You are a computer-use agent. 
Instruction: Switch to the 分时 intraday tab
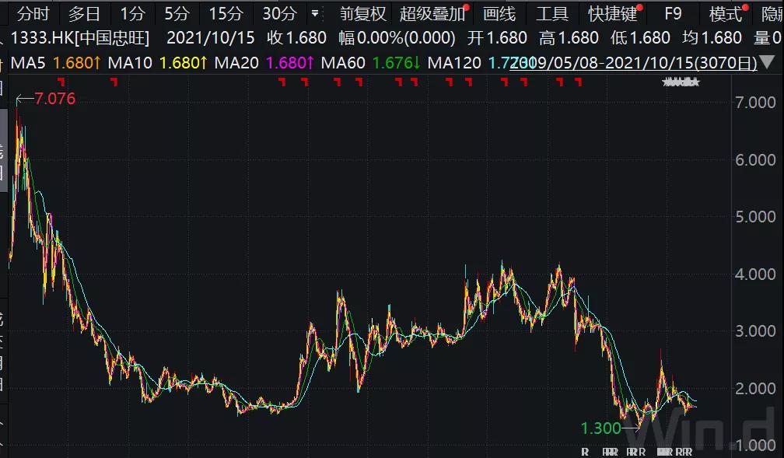click(33, 14)
